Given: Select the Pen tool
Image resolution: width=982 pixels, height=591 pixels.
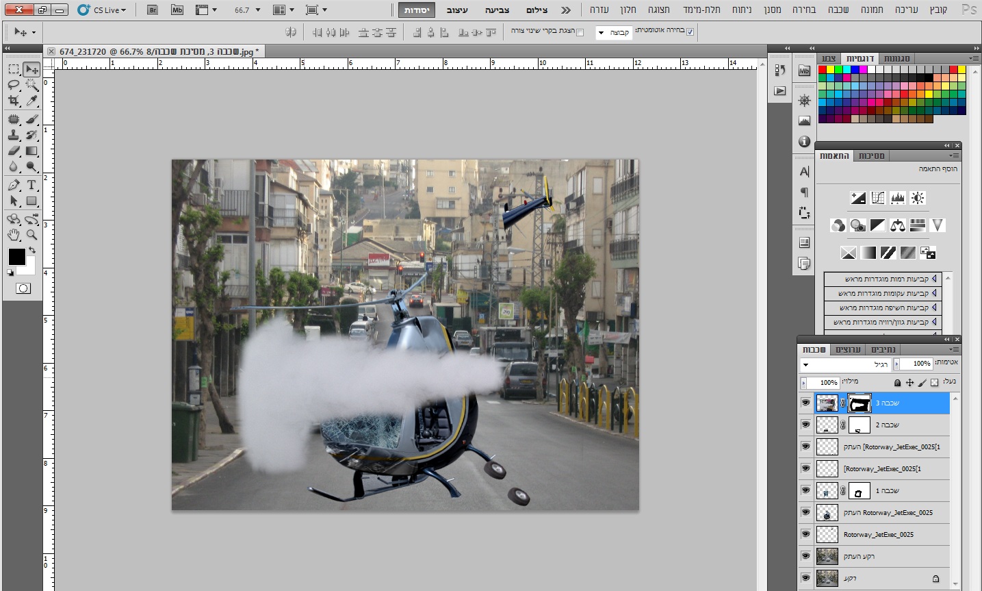Looking at the screenshot, I should (13, 185).
